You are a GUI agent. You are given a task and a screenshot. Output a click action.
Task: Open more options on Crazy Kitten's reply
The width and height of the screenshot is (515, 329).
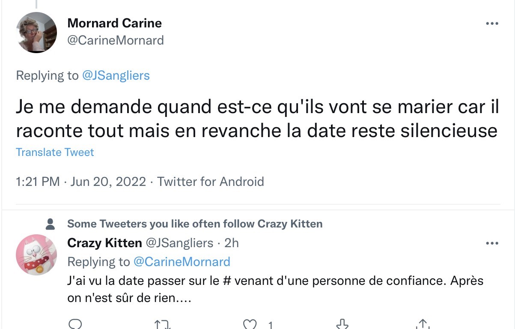coord(492,243)
